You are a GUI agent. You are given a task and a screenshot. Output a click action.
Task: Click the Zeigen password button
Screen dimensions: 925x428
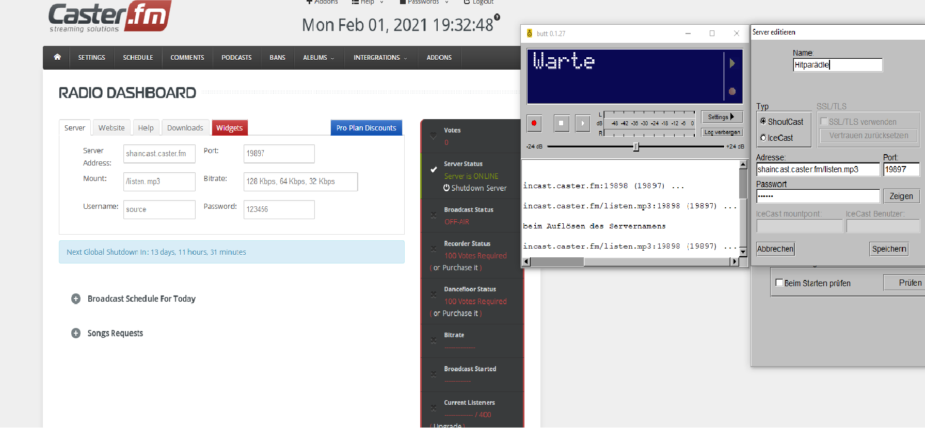(x=901, y=196)
